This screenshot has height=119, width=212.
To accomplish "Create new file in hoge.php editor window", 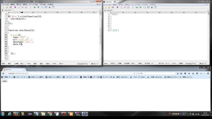I will [105, 7].
